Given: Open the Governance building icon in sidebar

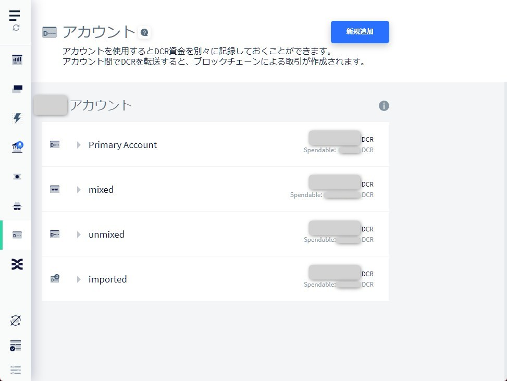Looking at the screenshot, I should 17,148.
